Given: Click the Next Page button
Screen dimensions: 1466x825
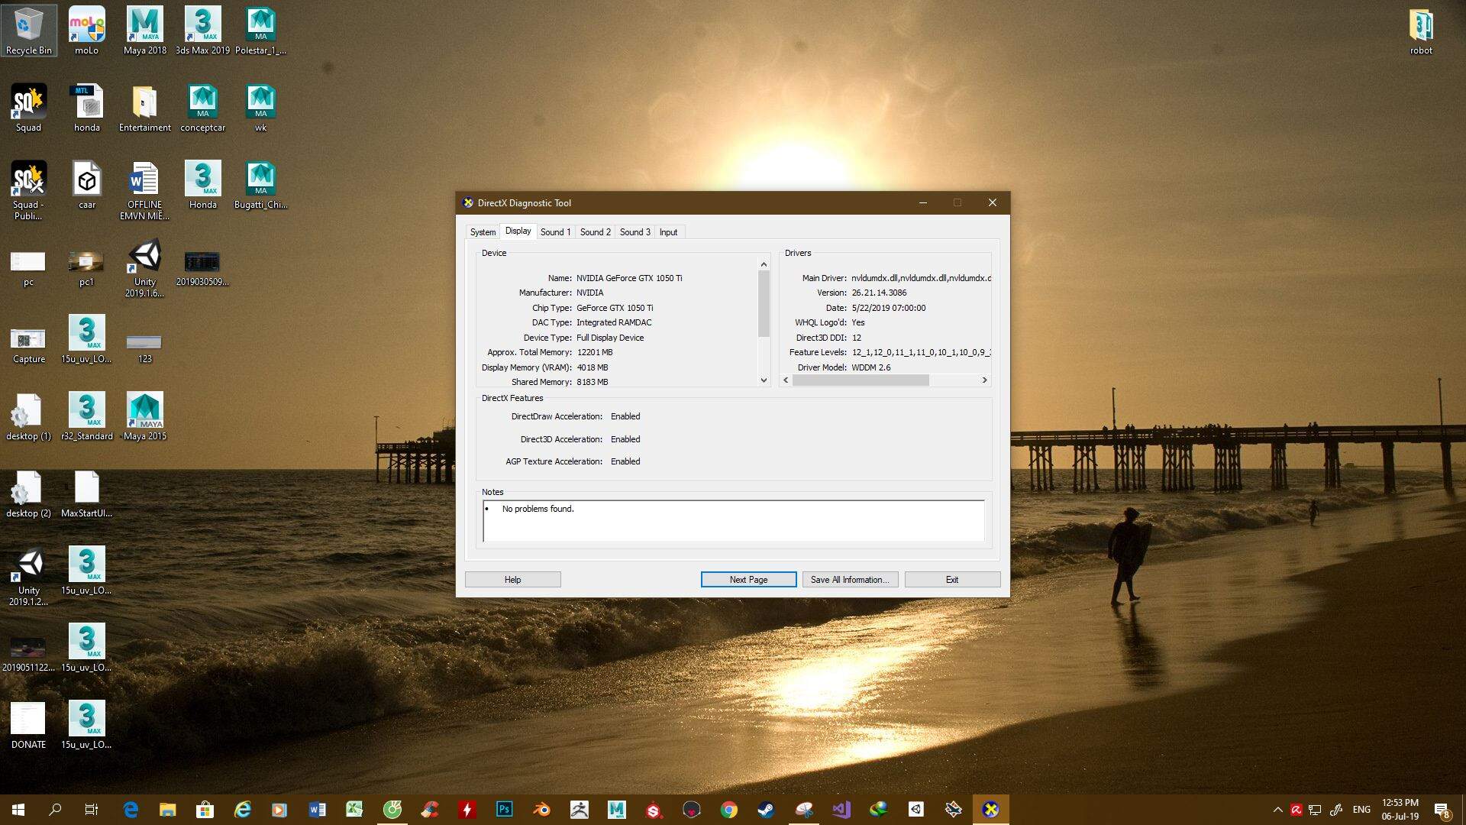Looking at the screenshot, I should coord(748,580).
